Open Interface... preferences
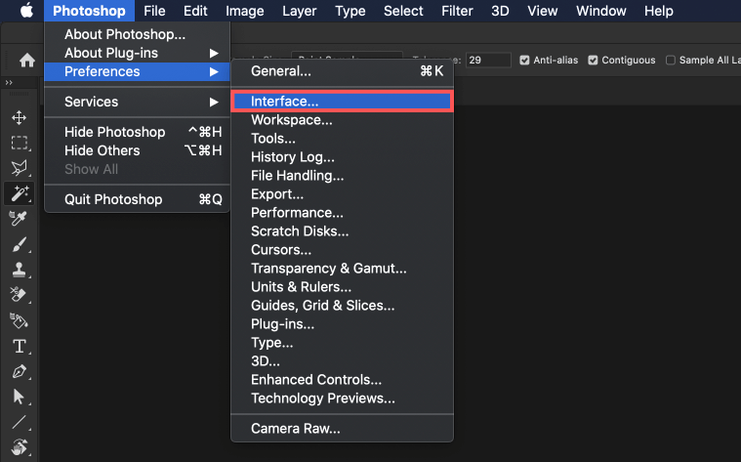741x462 pixels. point(342,102)
